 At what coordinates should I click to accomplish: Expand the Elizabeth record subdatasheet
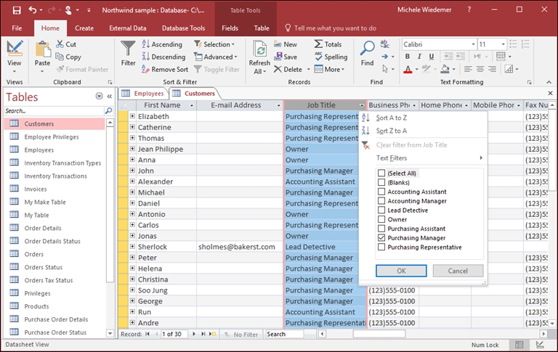pos(132,116)
